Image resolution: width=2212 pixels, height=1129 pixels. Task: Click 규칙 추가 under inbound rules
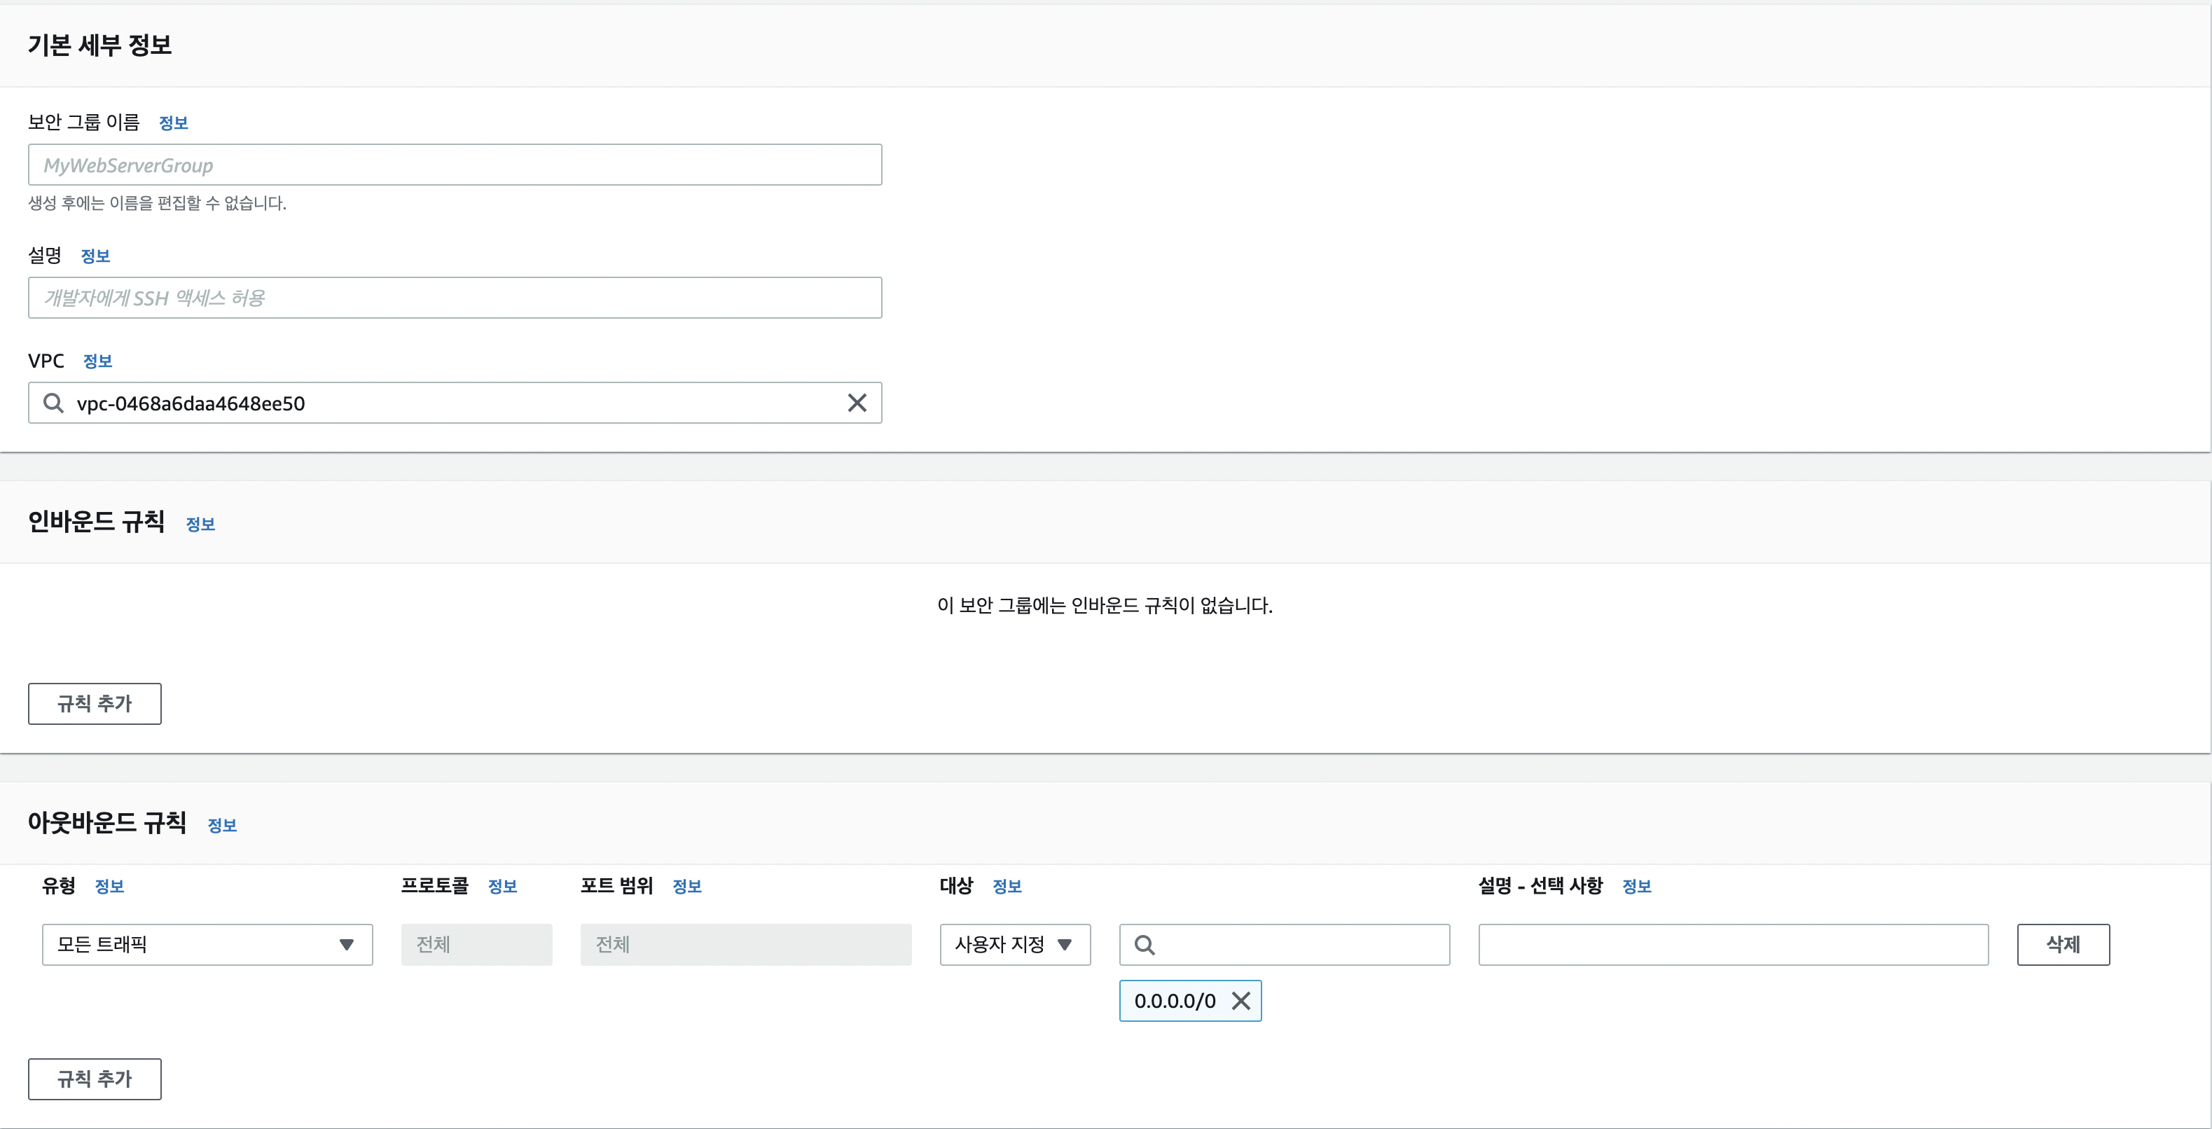[95, 703]
